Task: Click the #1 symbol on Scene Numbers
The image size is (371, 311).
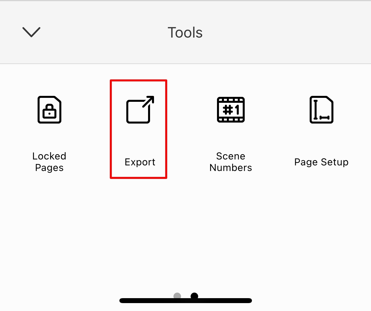Action: (231, 110)
